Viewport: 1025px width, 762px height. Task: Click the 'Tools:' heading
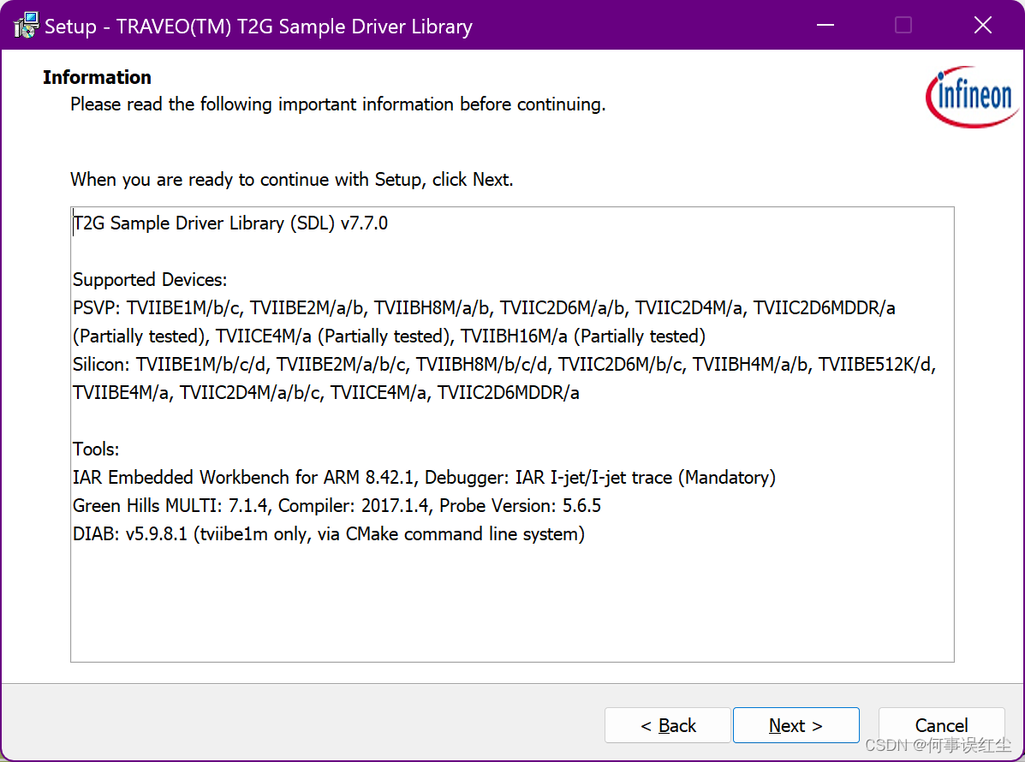(x=96, y=449)
